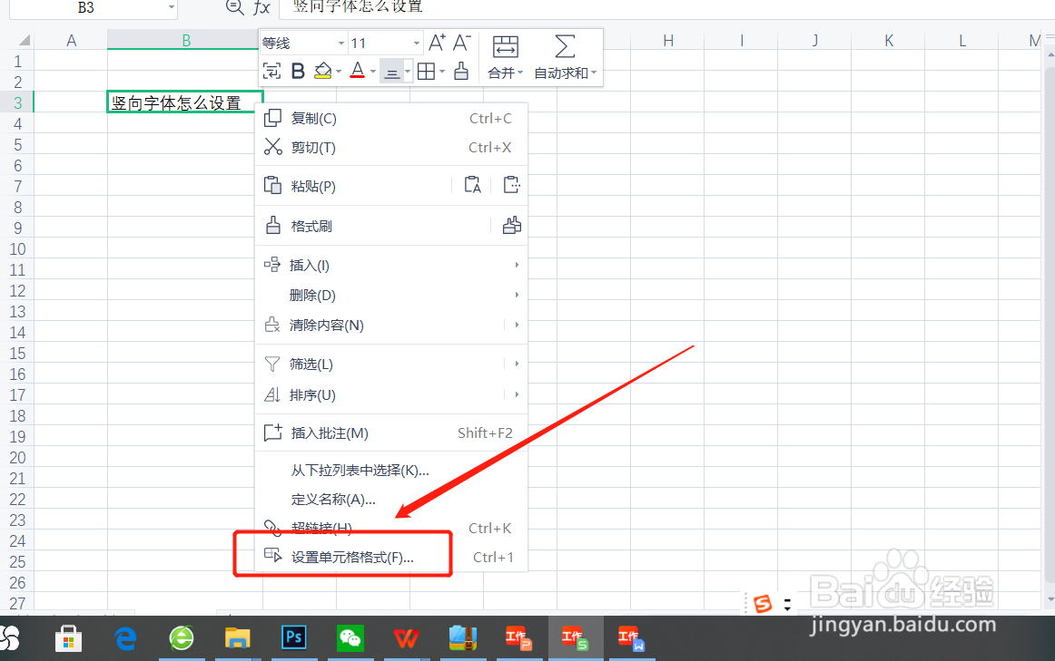Select row 20 header

pyautogui.click(x=17, y=458)
